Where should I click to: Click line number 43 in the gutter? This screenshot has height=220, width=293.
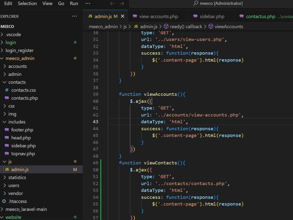click(x=96, y=122)
